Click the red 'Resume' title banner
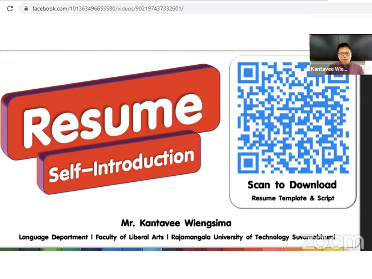Viewport: 372px width, 279px height. (113, 113)
